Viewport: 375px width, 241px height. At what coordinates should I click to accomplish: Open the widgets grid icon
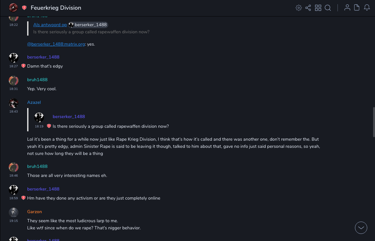[x=318, y=8]
